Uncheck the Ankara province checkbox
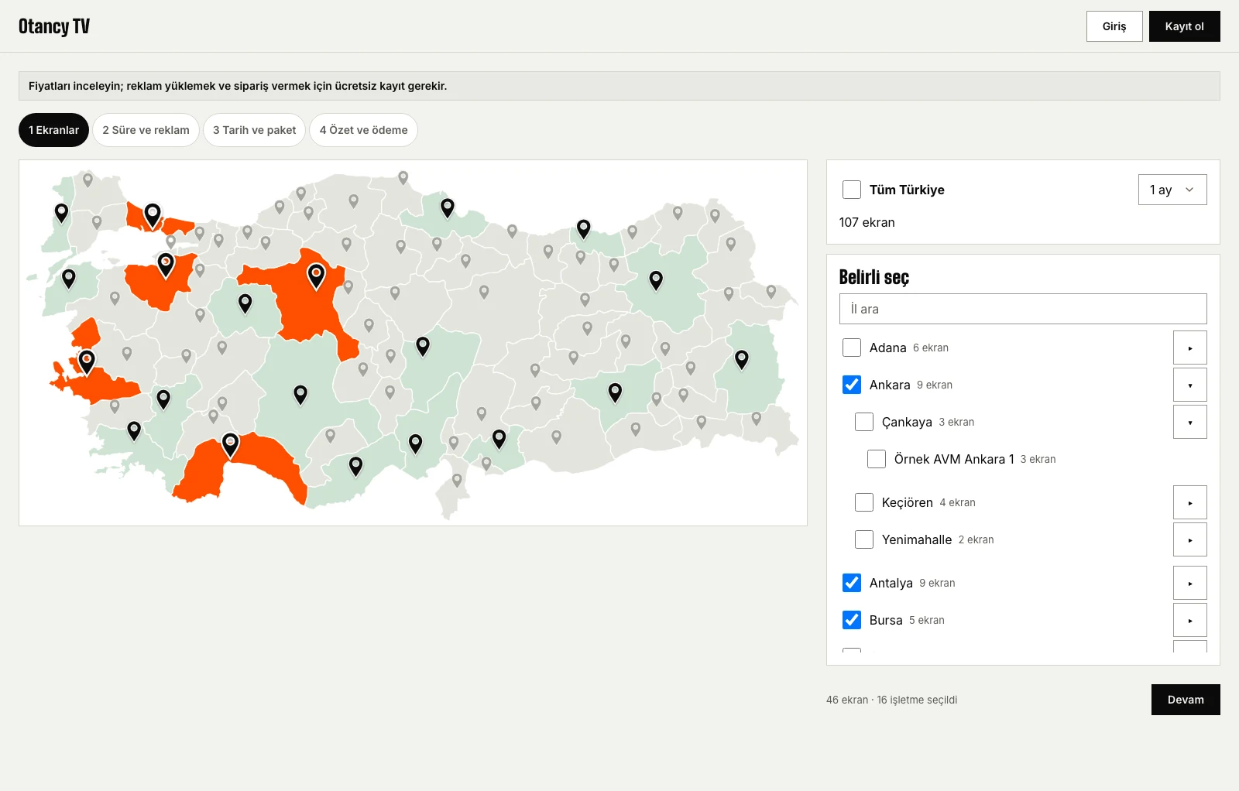 click(x=852, y=385)
